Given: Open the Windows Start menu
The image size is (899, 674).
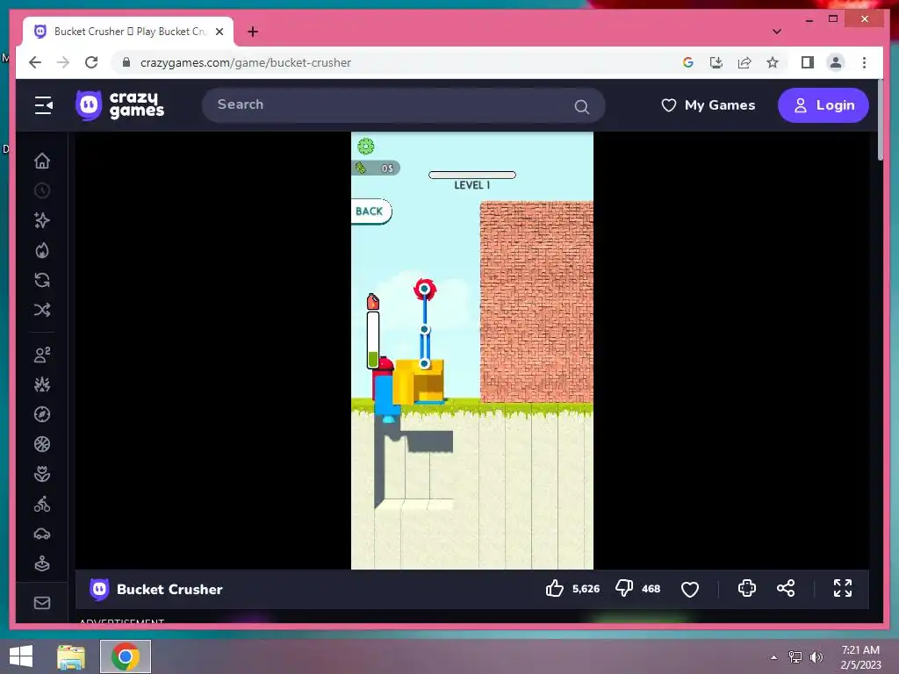Looking at the screenshot, I should (21, 656).
